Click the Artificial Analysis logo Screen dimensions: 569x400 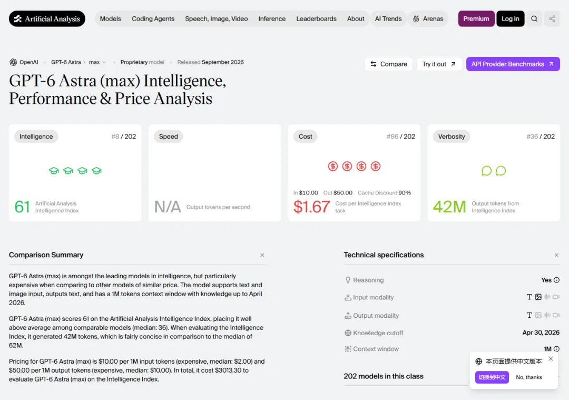tap(47, 19)
